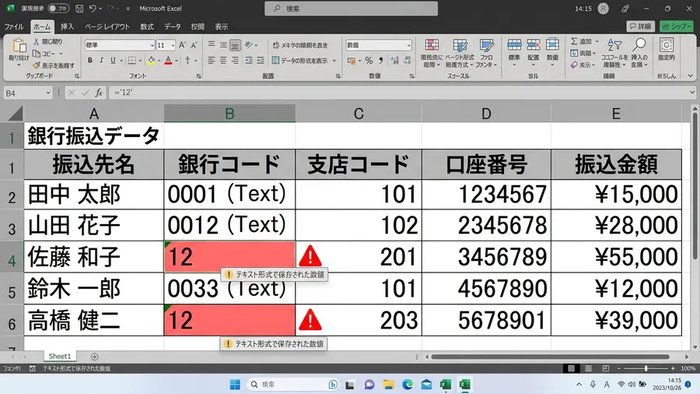The width and height of the screenshot is (700, 394).
Task: Click the Percent Style icon
Action: [x=369, y=60]
